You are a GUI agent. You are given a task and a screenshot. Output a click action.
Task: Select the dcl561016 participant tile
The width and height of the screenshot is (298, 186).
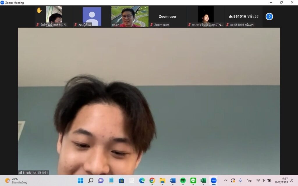(244, 17)
